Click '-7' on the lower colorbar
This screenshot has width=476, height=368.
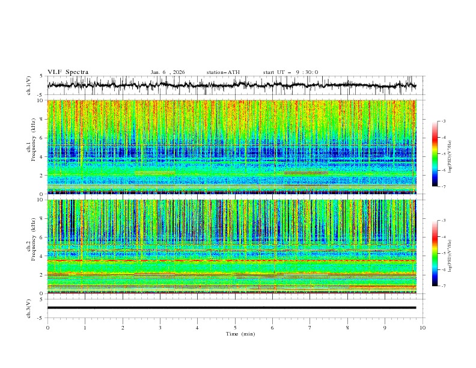pos(443,286)
